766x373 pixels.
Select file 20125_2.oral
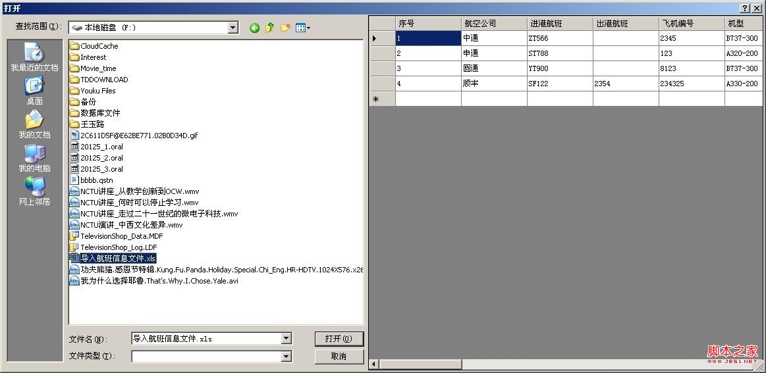pyautogui.click(x=96, y=158)
